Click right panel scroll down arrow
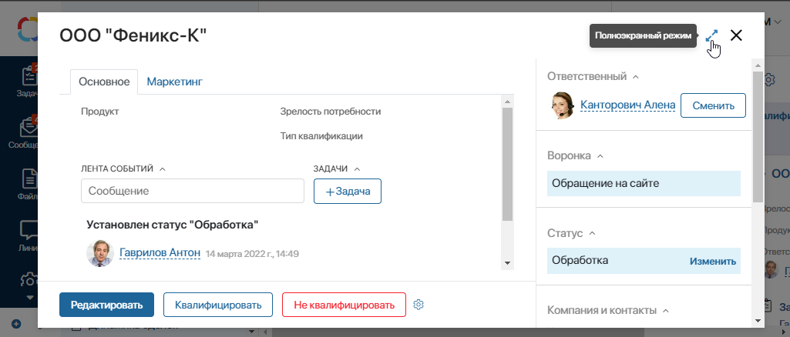 click(758, 320)
